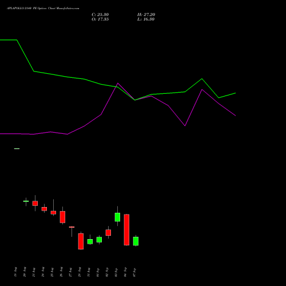286x286 pixels.
Task: Click the 25 Aug date label
Action: [x=52, y=272]
